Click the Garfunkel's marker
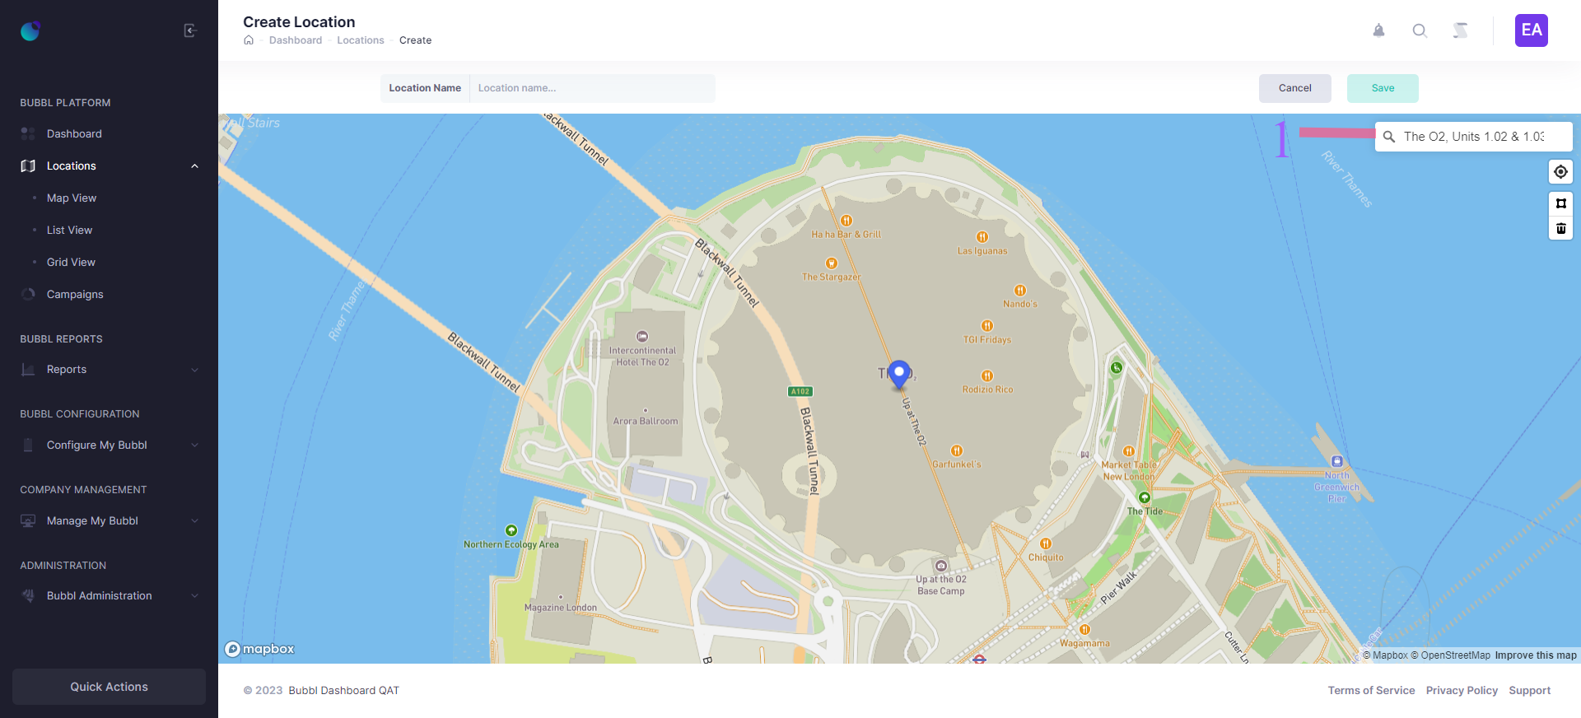This screenshot has width=1581, height=718. [x=957, y=450]
